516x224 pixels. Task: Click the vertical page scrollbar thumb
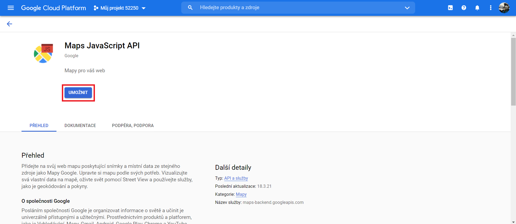click(513, 71)
